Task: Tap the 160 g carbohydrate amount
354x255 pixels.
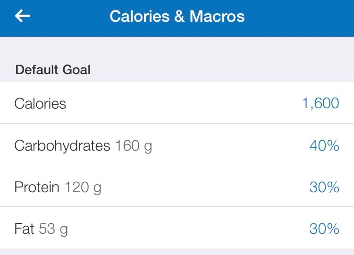Action: coord(134,146)
